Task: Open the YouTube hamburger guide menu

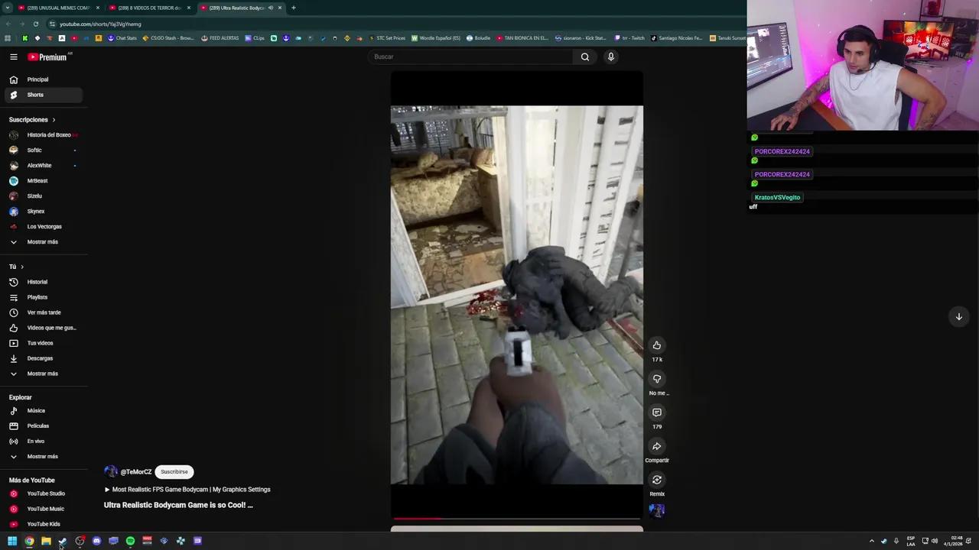Action: point(13,57)
